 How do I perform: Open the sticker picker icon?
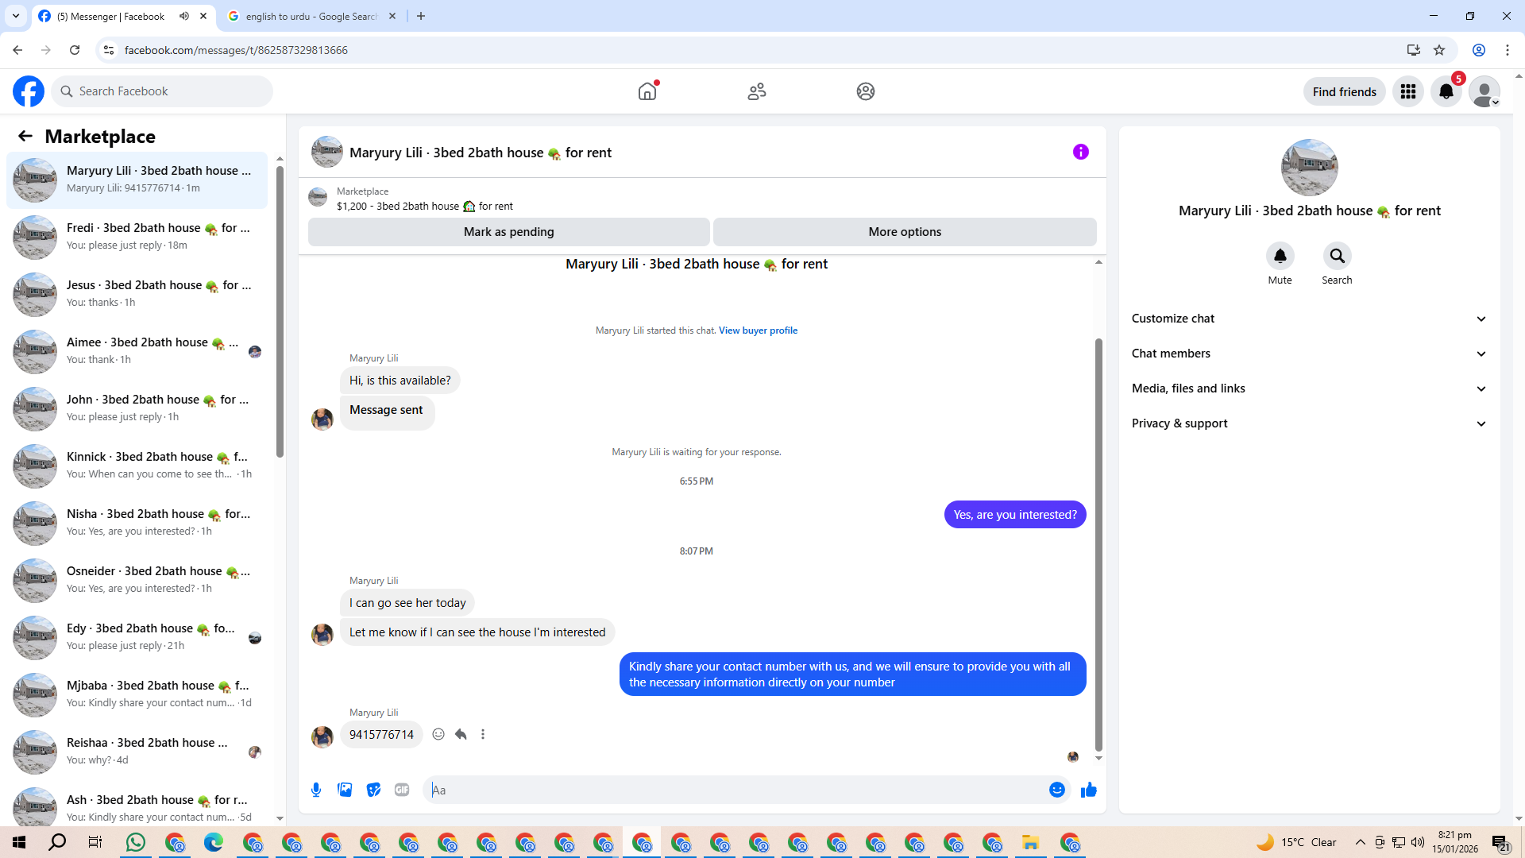click(x=373, y=790)
